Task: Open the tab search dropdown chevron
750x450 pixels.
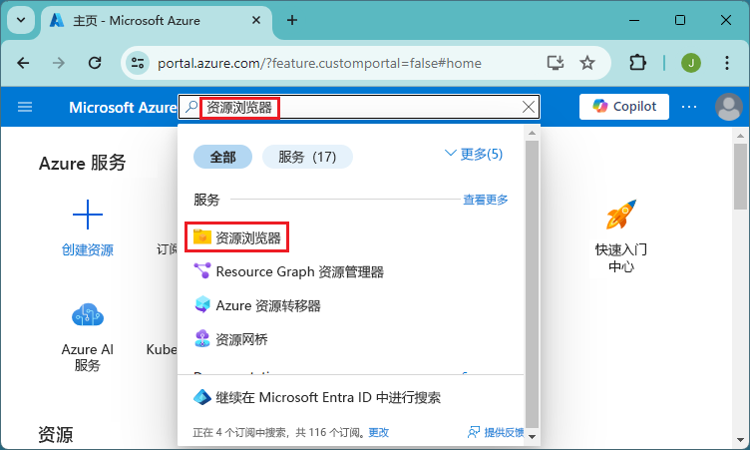Action: 21,20
